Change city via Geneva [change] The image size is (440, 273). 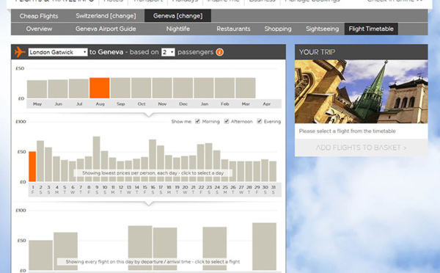click(x=177, y=15)
